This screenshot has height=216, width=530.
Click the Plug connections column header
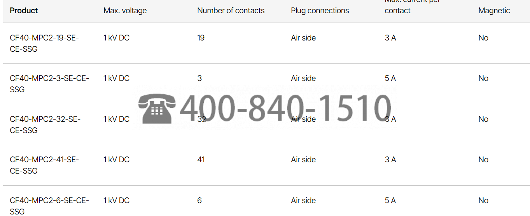coord(320,11)
